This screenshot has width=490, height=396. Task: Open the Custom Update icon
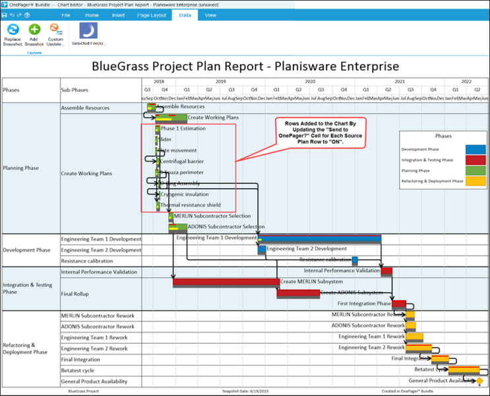[x=55, y=29]
